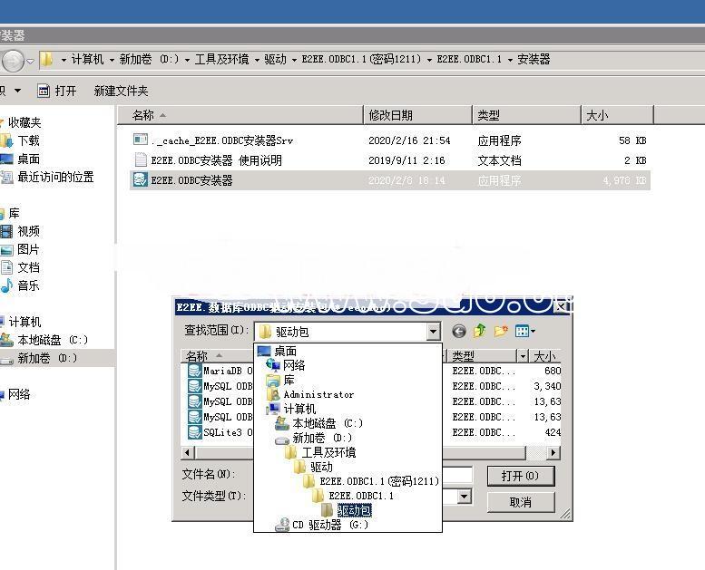Click the 打开(O) button
This screenshot has width=705, height=570.
pos(520,476)
